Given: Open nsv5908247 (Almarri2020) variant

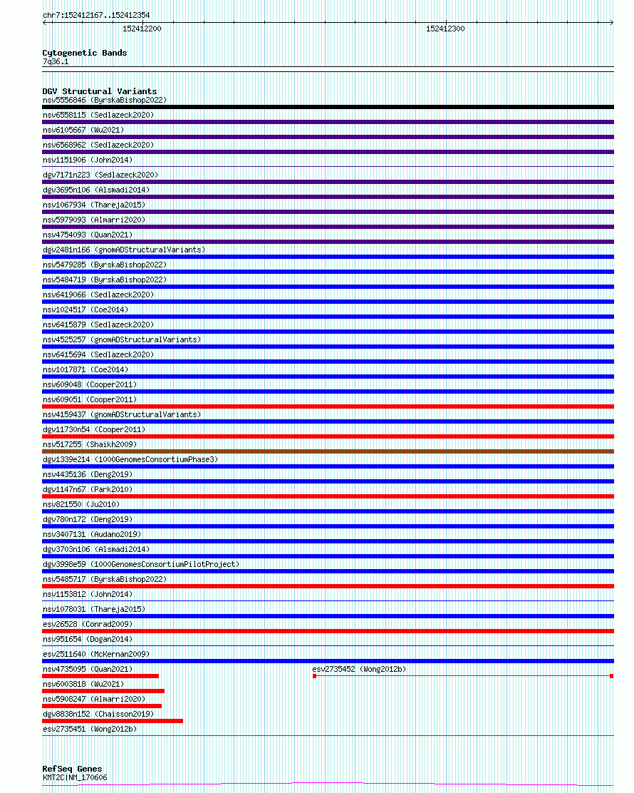Looking at the screenshot, I should 94,700.
